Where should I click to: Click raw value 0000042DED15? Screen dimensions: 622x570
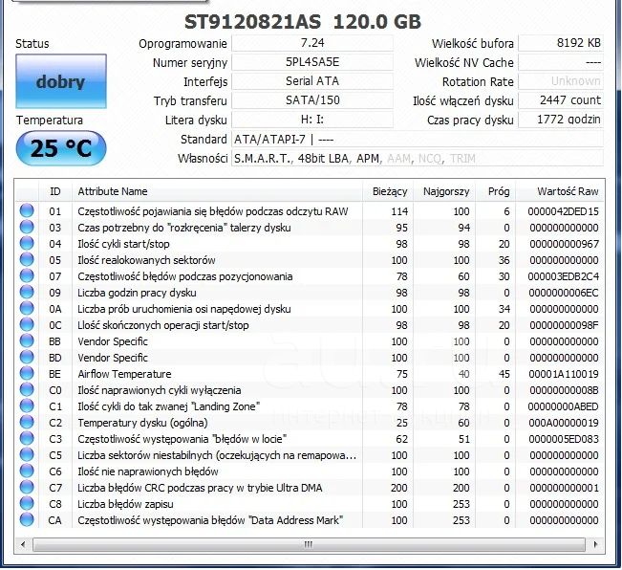[563, 211]
